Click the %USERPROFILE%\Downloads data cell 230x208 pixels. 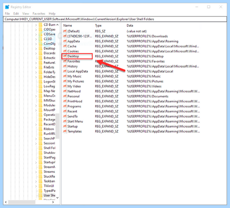click(x=147, y=36)
